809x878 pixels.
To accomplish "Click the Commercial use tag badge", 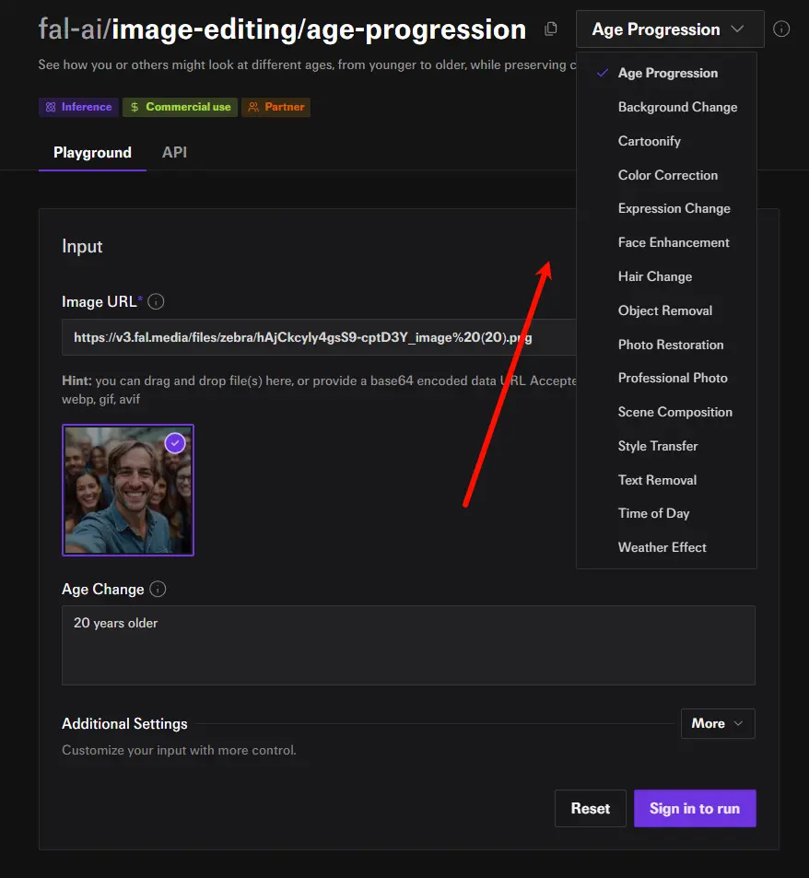I will click(180, 107).
